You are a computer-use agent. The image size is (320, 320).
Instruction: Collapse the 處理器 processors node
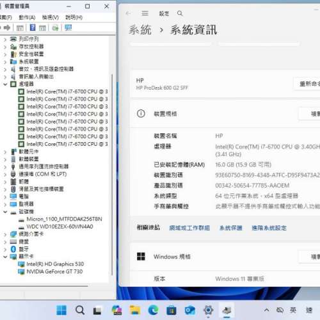pyautogui.click(x=5, y=84)
